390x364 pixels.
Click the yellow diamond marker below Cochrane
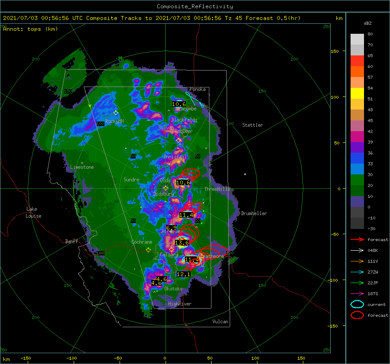[x=149, y=250]
